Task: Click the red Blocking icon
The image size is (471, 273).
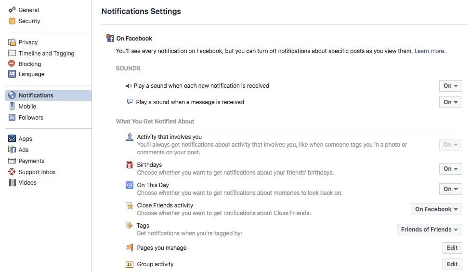Action: pos(12,64)
